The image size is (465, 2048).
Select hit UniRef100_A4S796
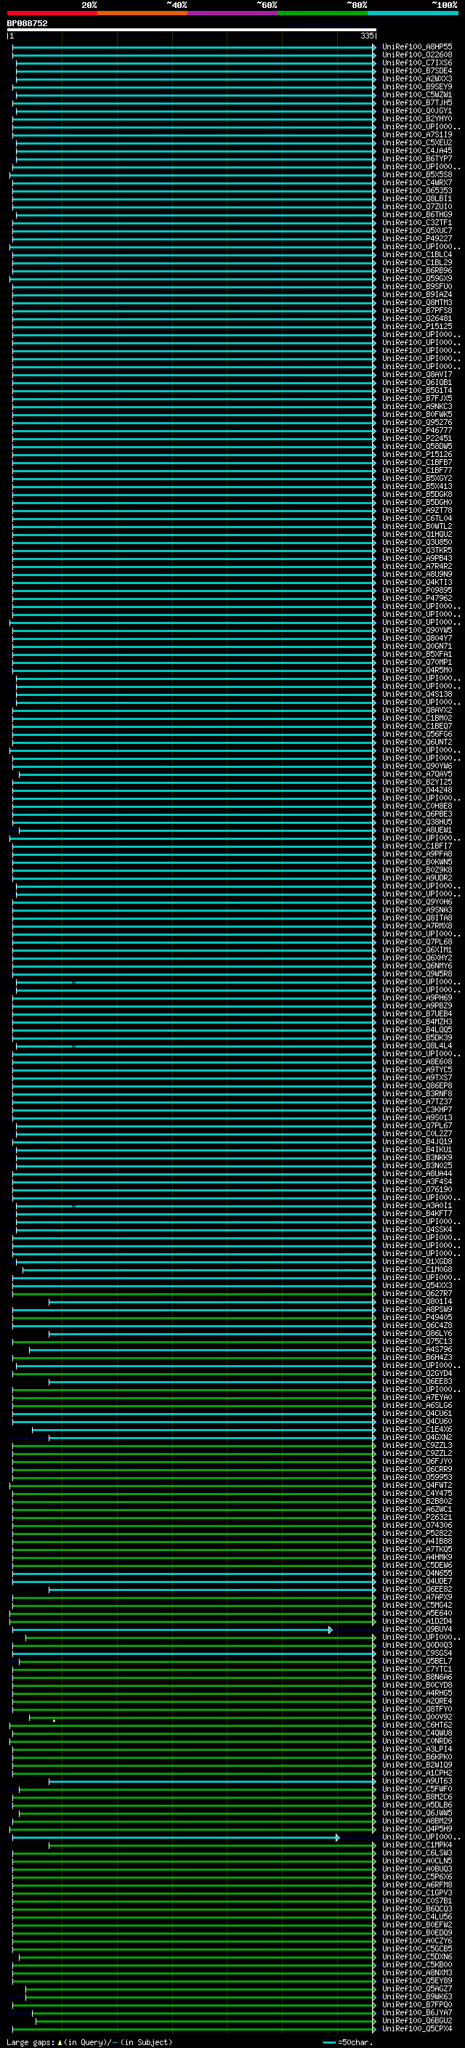[x=417, y=1350]
